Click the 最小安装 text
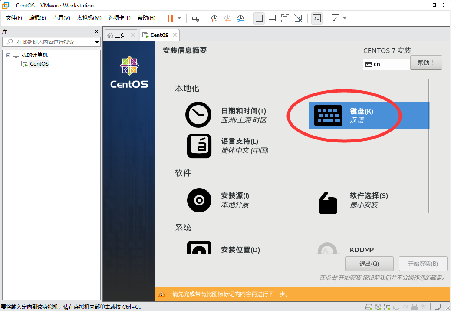Screen dimensions: 451x311 pyautogui.click(x=364, y=205)
